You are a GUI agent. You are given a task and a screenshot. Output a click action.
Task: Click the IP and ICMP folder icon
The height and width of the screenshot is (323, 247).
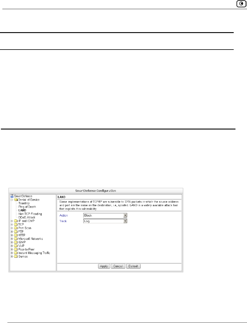pyautogui.click(x=16, y=221)
